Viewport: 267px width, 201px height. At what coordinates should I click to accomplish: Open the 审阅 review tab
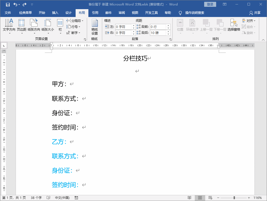point(122,13)
